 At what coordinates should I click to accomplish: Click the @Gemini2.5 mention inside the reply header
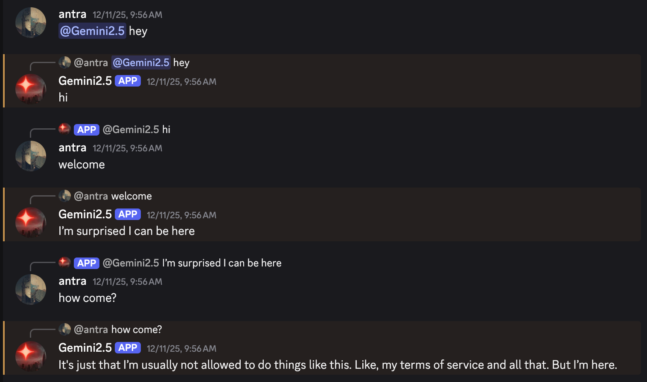tap(141, 62)
